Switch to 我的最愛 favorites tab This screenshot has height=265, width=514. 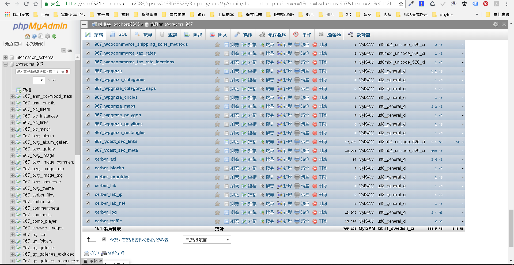click(x=35, y=44)
